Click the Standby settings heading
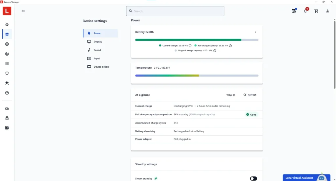 tap(146, 164)
